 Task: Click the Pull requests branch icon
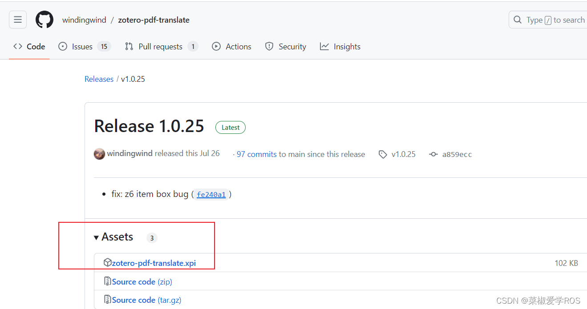pos(129,46)
